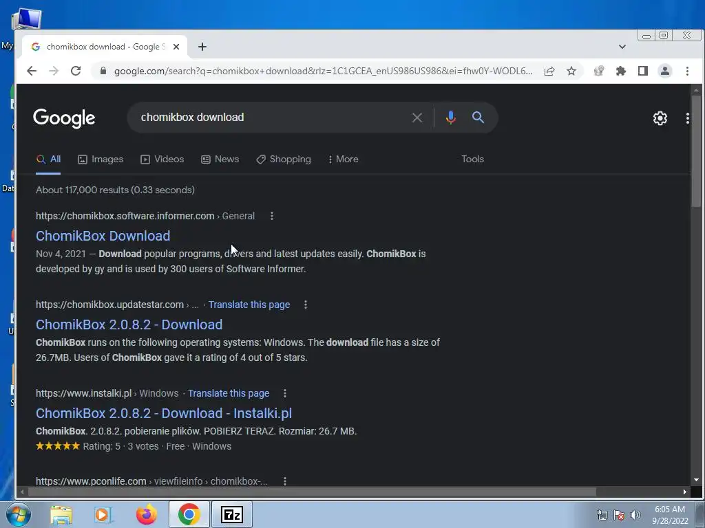Open ChomikBox Instalki.pl result link
Image resolution: width=705 pixels, height=528 pixels.
pyautogui.click(x=164, y=413)
